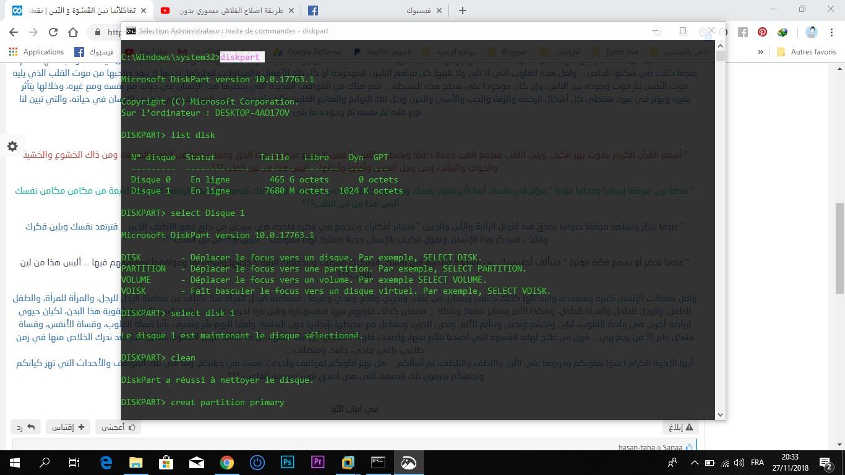Image resolution: width=845 pixels, height=475 pixels.
Task: Open Photos app icon on taskbar
Action: (409, 462)
